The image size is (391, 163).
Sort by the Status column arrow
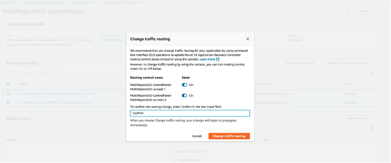tap(373, 84)
